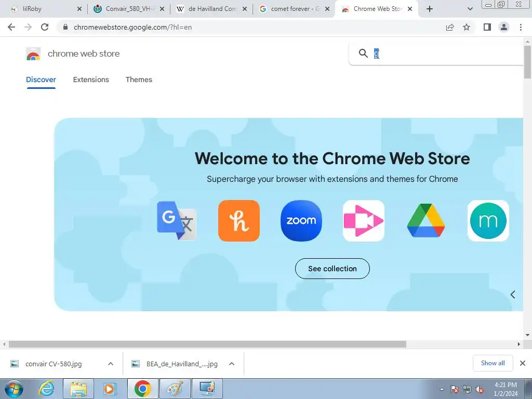Viewport: 532px width, 399px height.
Task: Open a new tab with plus button
Action: pos(430,9)
